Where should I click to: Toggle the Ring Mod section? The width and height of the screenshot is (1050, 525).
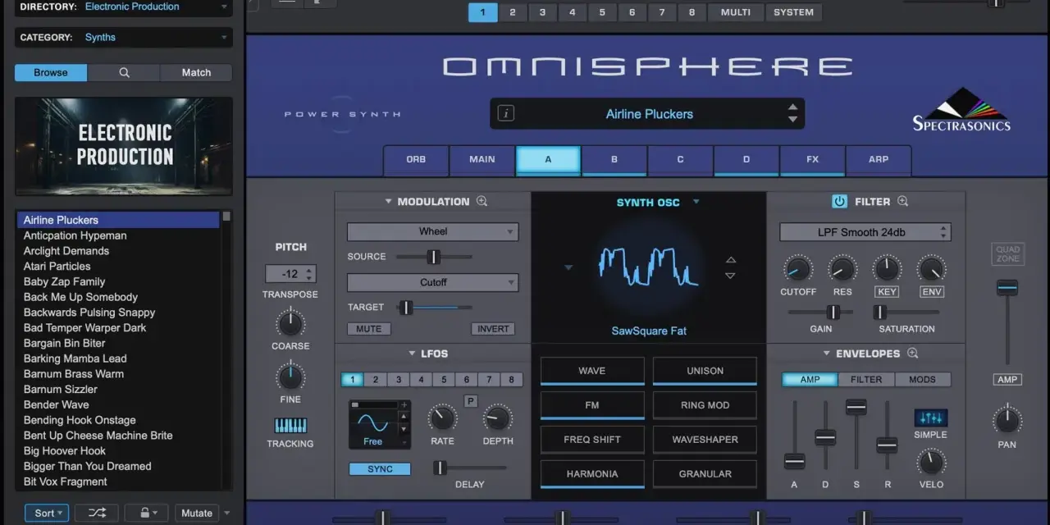(x=705, y=405)
